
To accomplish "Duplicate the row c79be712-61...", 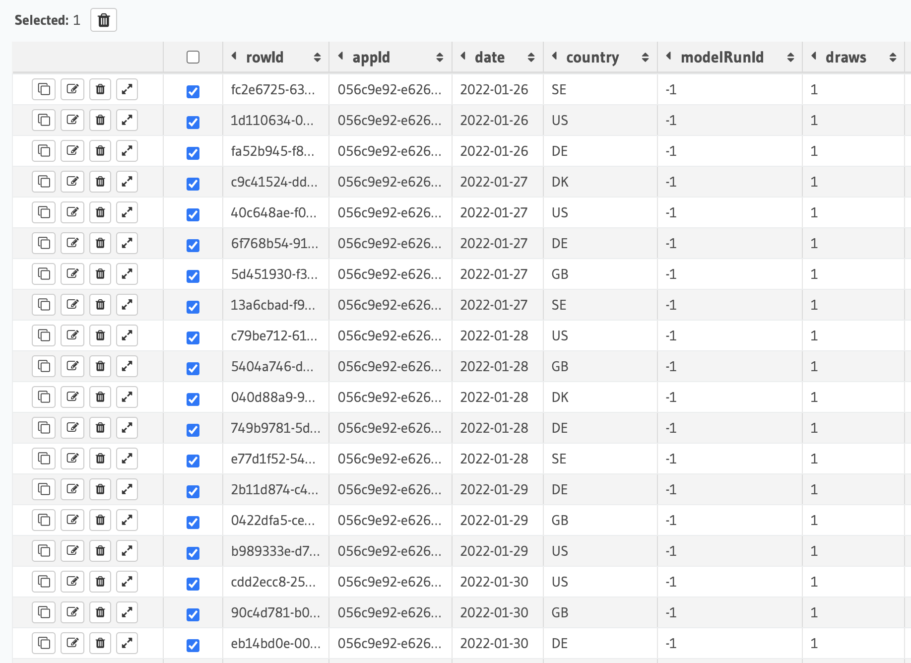I will (x=44, y=335).
